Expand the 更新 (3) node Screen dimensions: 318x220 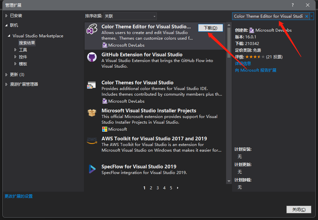tap(7, 74)
